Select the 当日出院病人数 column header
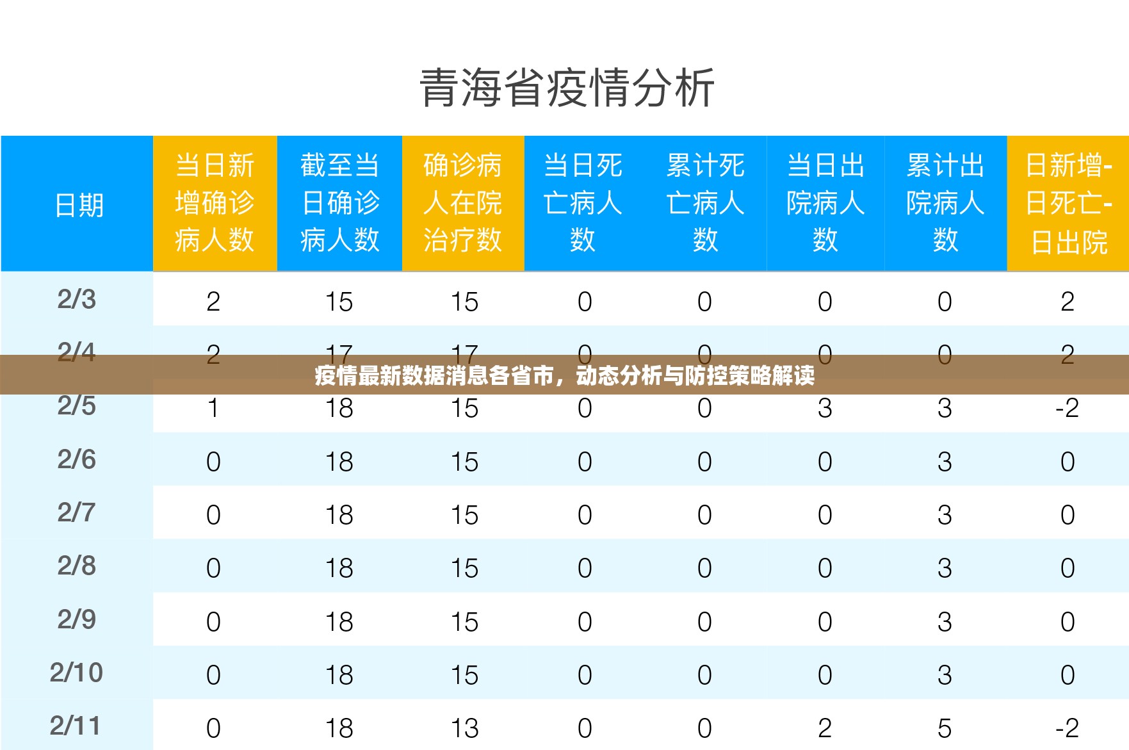 click(825, 203)
